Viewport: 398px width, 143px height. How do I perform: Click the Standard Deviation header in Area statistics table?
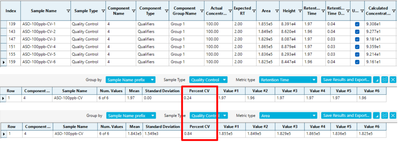click(162, 126)
